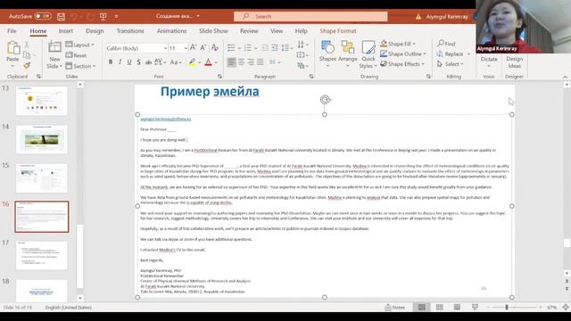Image resolution: width=571 pixels, height=321 pixels.
Task: Open the font size dropdown
Action: click(186, 48)
